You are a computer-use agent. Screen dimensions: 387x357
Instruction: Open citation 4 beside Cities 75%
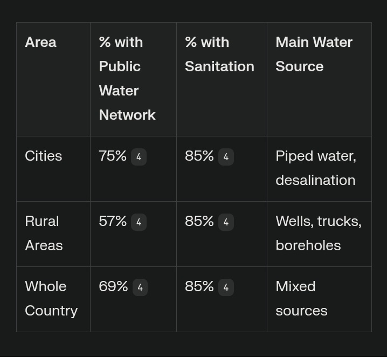(139, 157)
